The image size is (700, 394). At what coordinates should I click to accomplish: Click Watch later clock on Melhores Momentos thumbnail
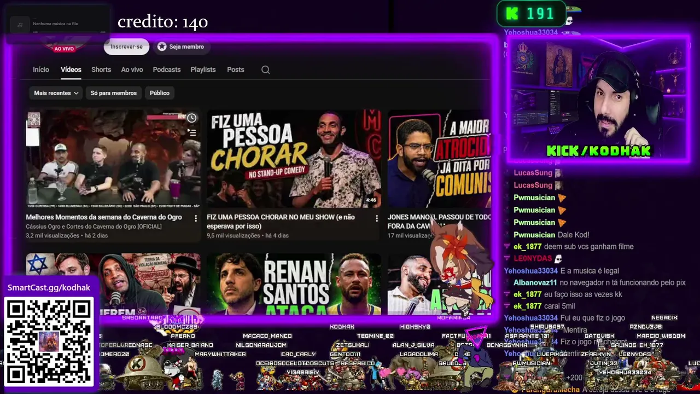click(191, 118)
